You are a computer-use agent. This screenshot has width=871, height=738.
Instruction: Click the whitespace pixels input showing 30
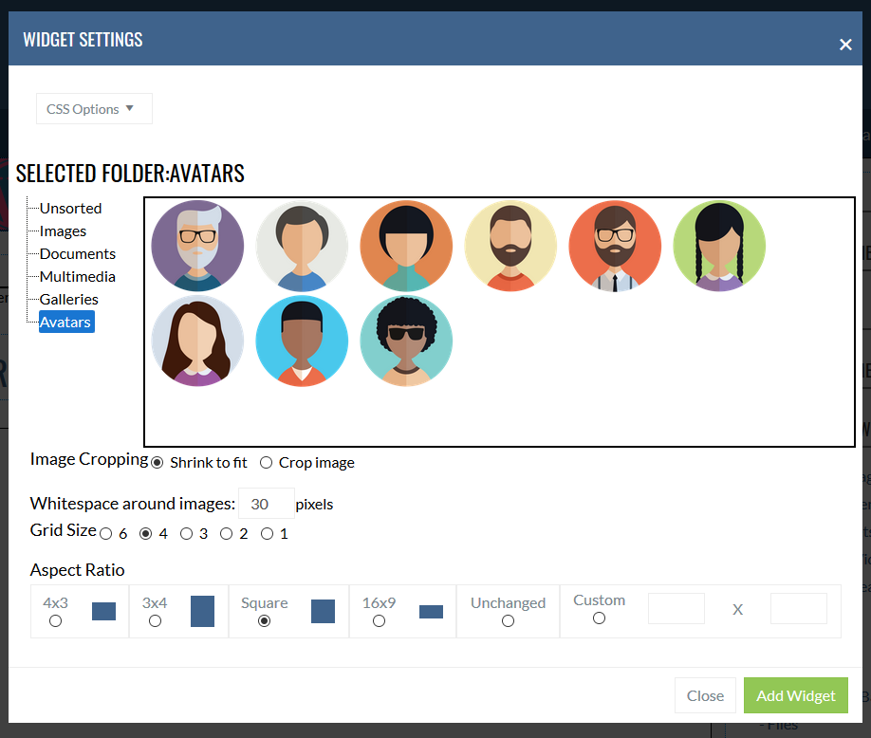click(266, 504)
